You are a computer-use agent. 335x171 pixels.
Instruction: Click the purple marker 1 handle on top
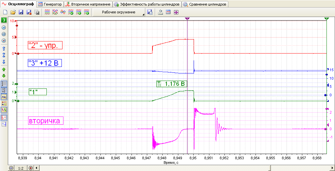pyautogui.click(x=187, y=19)
